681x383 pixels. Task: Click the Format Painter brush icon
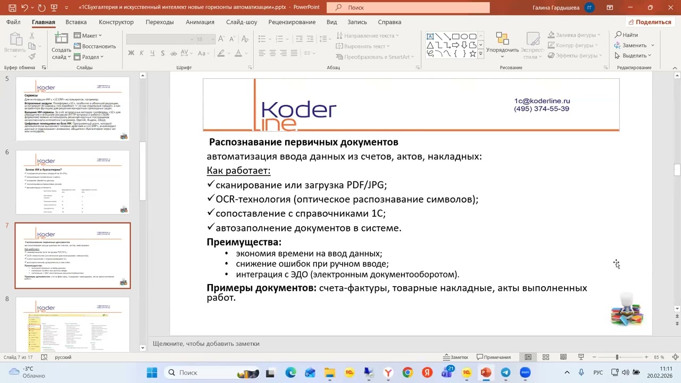point(32,56)
